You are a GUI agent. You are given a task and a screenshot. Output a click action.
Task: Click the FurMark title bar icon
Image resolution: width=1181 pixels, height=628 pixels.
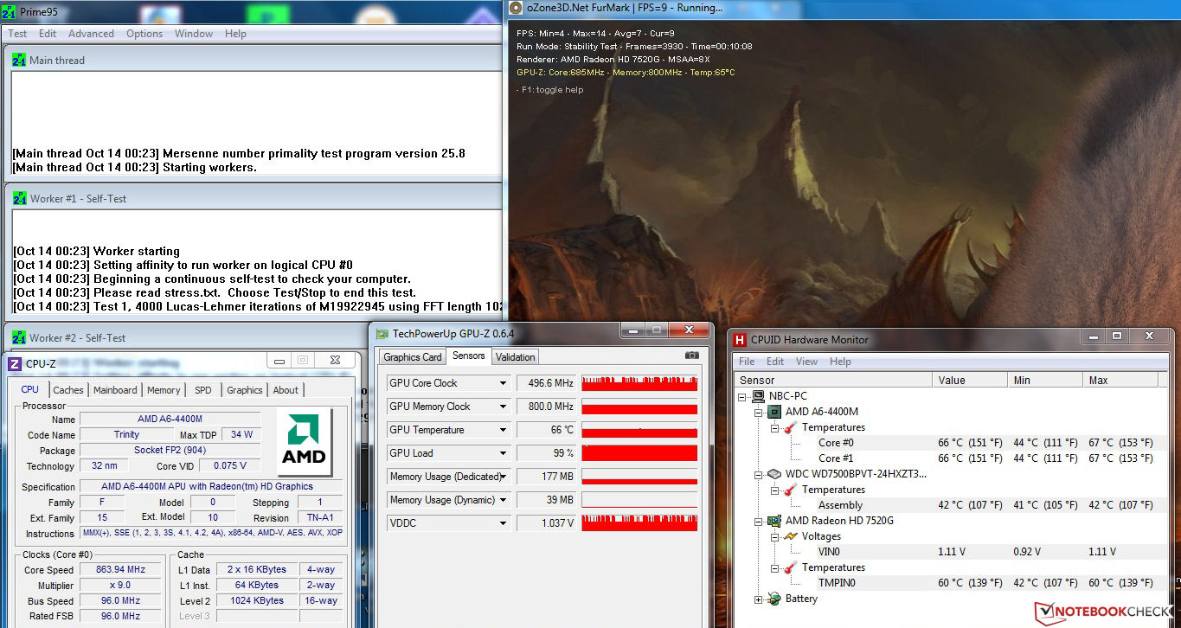(x=517, y=8)
